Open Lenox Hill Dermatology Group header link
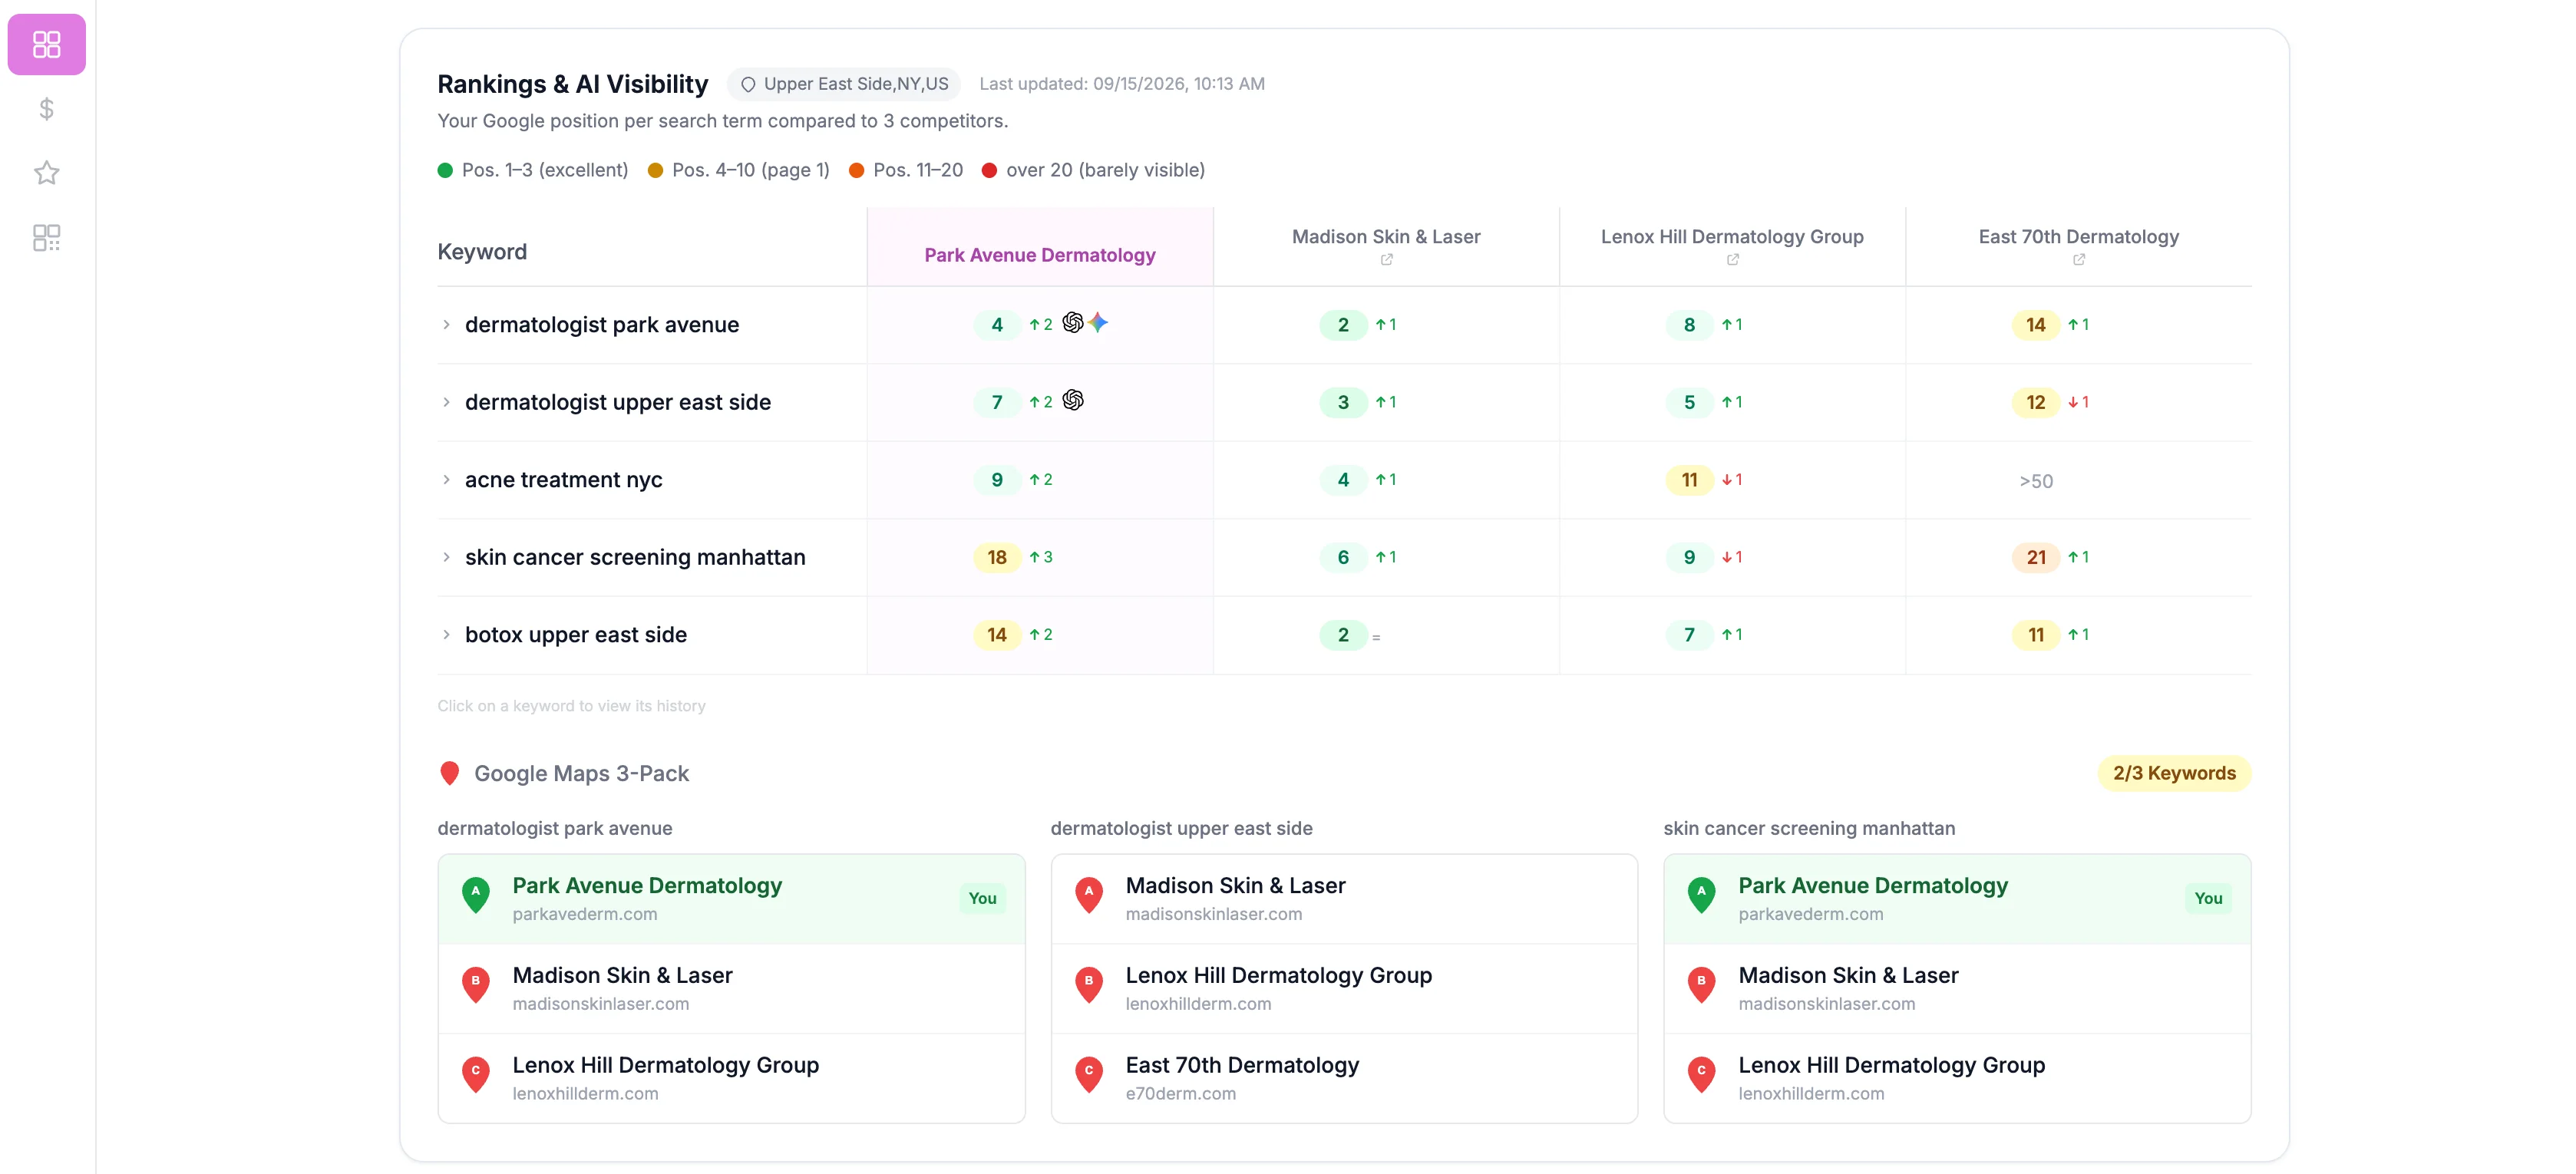The width and height of the screenshot is (2576, 1174). pos(1732,237)
